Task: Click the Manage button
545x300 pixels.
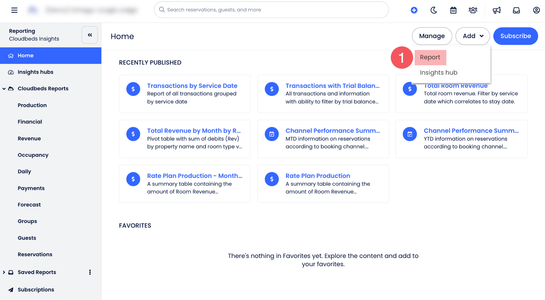Action: (432, 36)
